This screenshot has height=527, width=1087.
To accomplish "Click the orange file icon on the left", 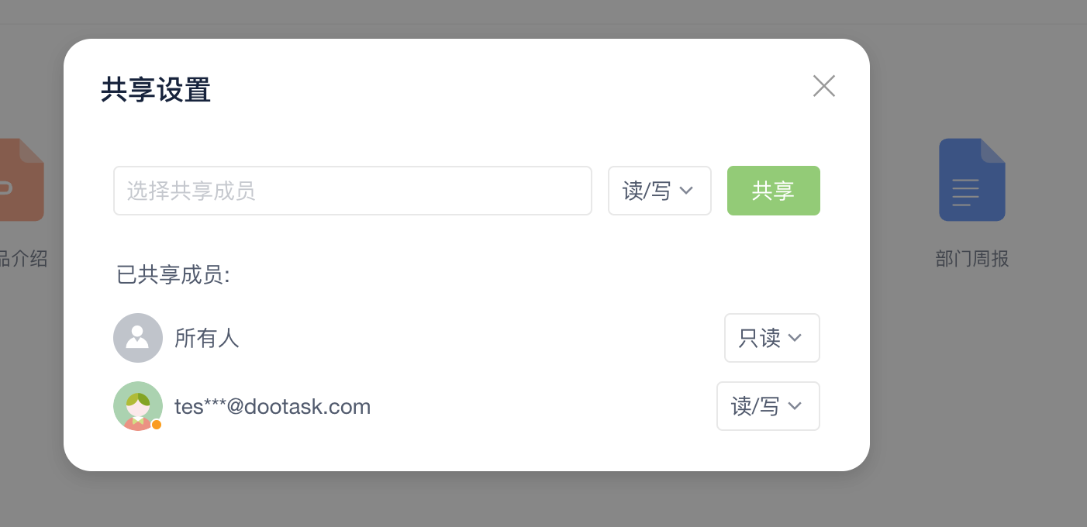I will pos(19,180).
